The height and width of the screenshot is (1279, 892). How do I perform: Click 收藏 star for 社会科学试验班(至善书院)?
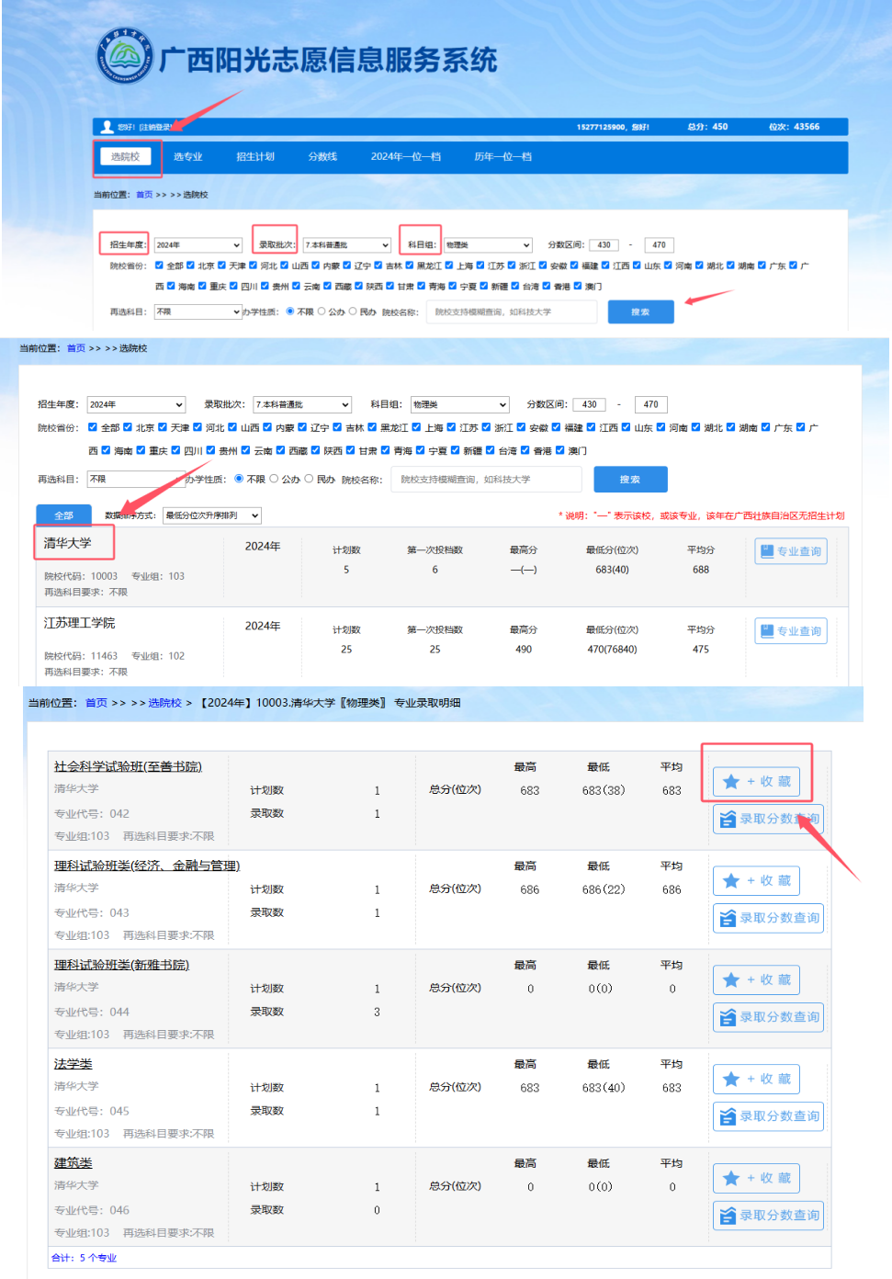tap(756, 782)
